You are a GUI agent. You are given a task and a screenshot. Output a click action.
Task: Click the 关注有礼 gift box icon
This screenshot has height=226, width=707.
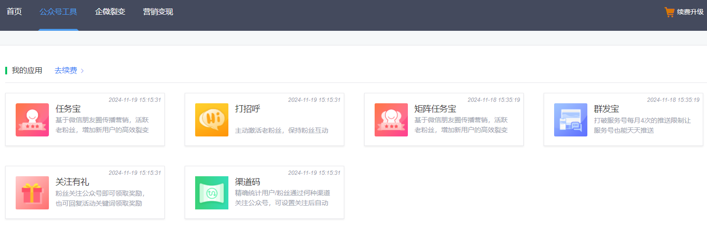[x=32, y=193]
